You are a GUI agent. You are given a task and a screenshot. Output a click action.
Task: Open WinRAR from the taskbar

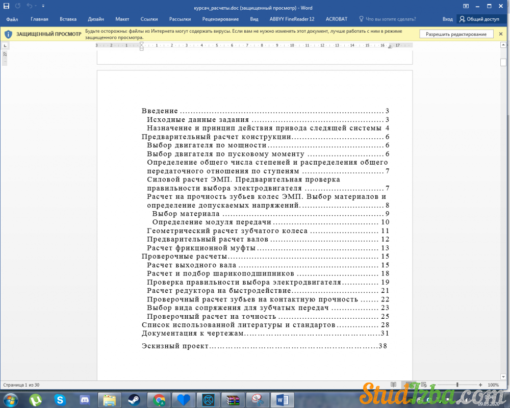233,400
